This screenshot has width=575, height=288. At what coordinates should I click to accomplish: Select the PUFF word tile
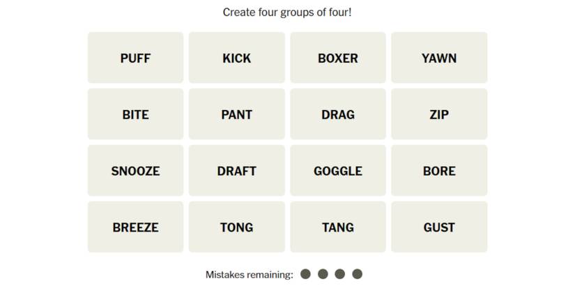click(x=135, y=58)
